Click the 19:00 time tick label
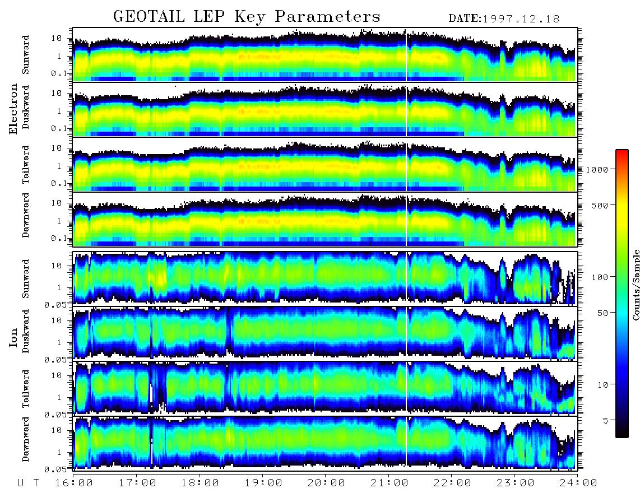640x493 pixels. click(263, 483)
